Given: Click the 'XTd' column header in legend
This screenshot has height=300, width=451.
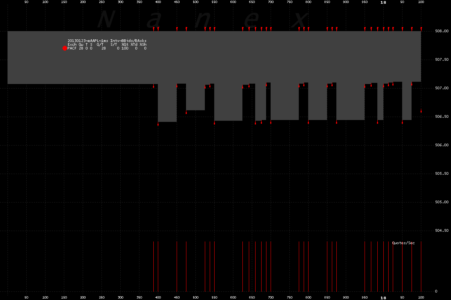Looking at the screenshot, I should click(134, 45).
